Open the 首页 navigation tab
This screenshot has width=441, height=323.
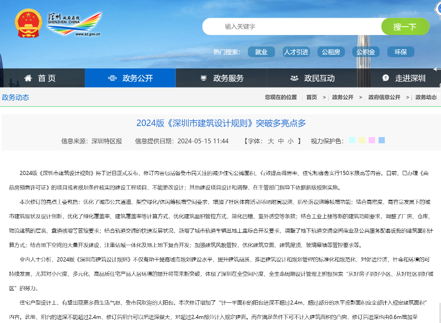(42, 78)
